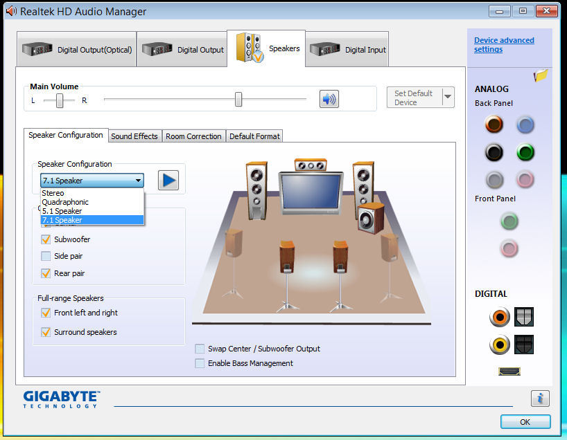Open the information button
Viewport: 567px width, 440px height.
pos(540,398)
